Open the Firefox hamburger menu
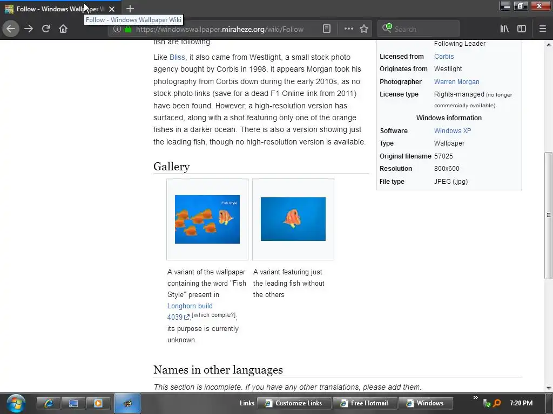 [543, 29]
